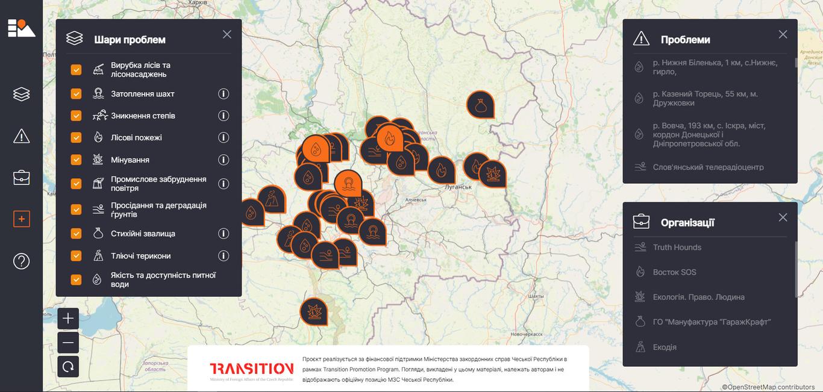Open the Truth Hounds organization entry
The width and height of the screenshot is (823, 392).
click(x=677, y=247)
